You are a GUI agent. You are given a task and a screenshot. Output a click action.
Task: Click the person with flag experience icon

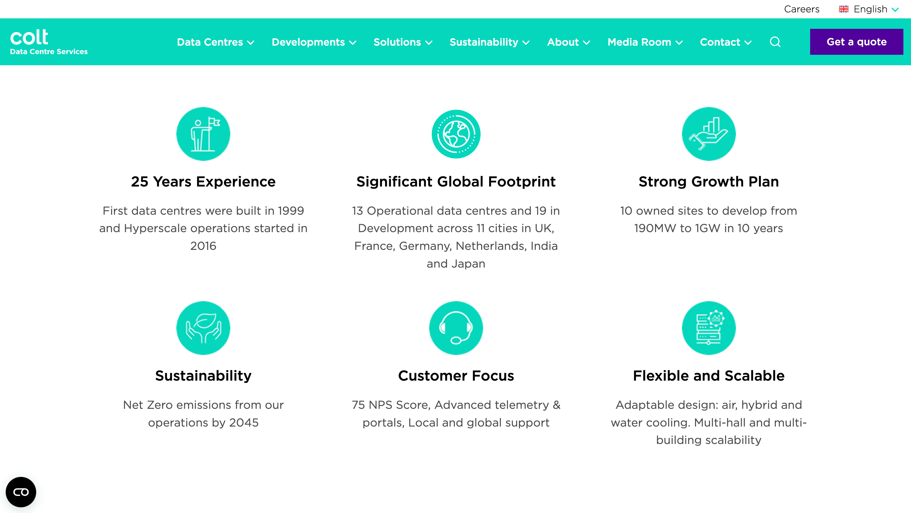[203, 134]
